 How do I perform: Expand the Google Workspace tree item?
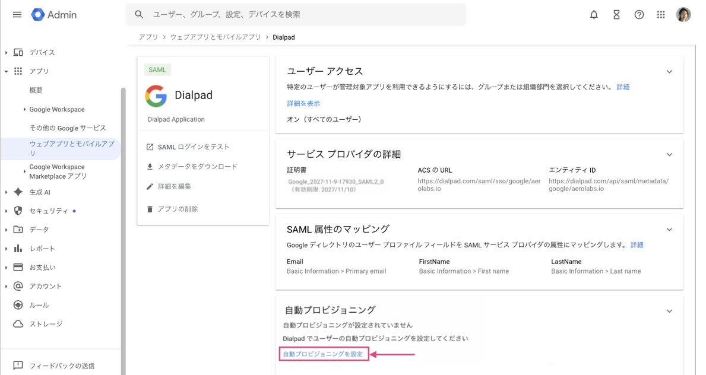tap(24, 109)
